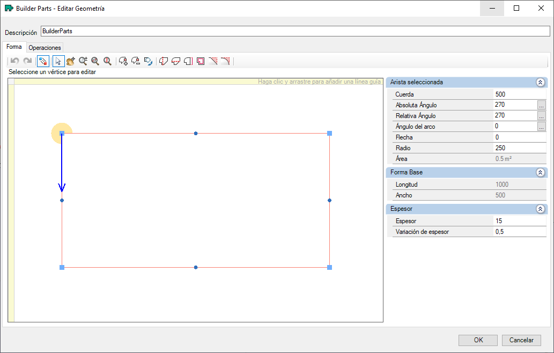The width and height of the screenshot is (554, 353).
Task: Click the remove vertex icon
Action: (x=136, y=61)
